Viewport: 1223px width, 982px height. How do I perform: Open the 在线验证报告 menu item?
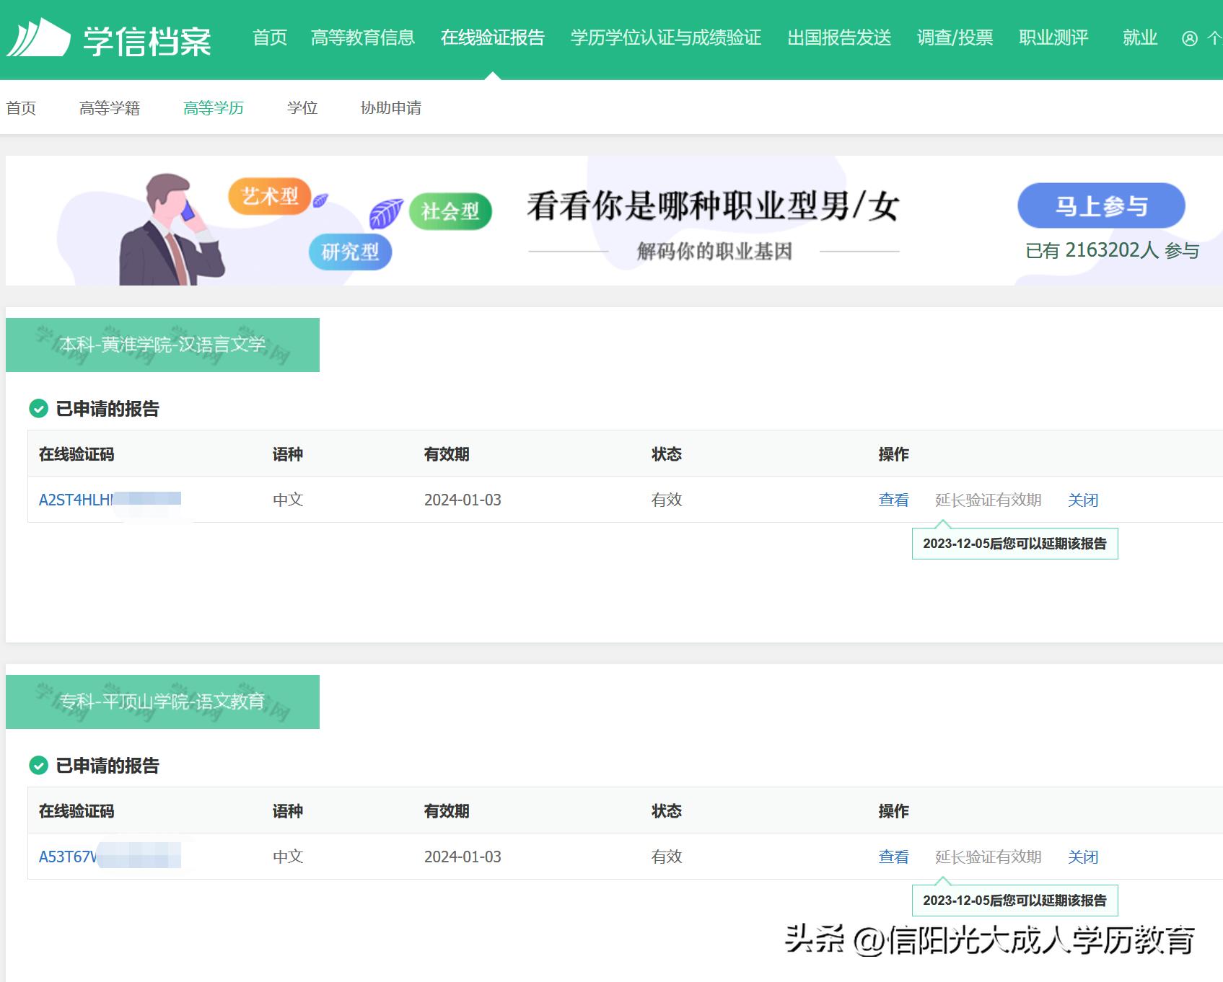(x=493, y=38)
